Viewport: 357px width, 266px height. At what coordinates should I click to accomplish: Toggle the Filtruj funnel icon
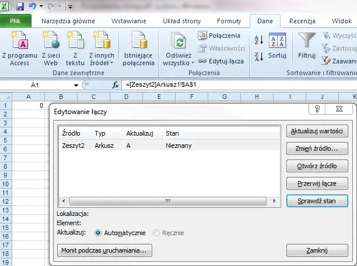306,41
